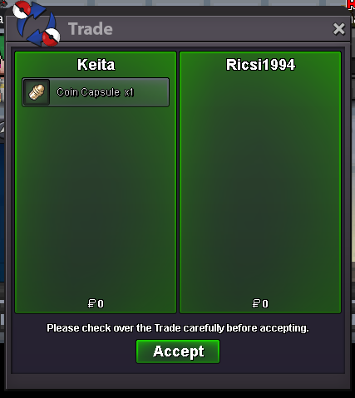Click Keita's Pokédollar currency symbol

91,303
